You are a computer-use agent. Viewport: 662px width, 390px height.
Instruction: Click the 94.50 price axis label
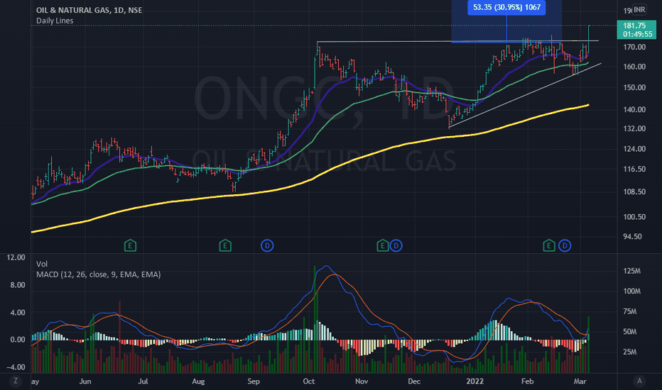coord(633,237)
